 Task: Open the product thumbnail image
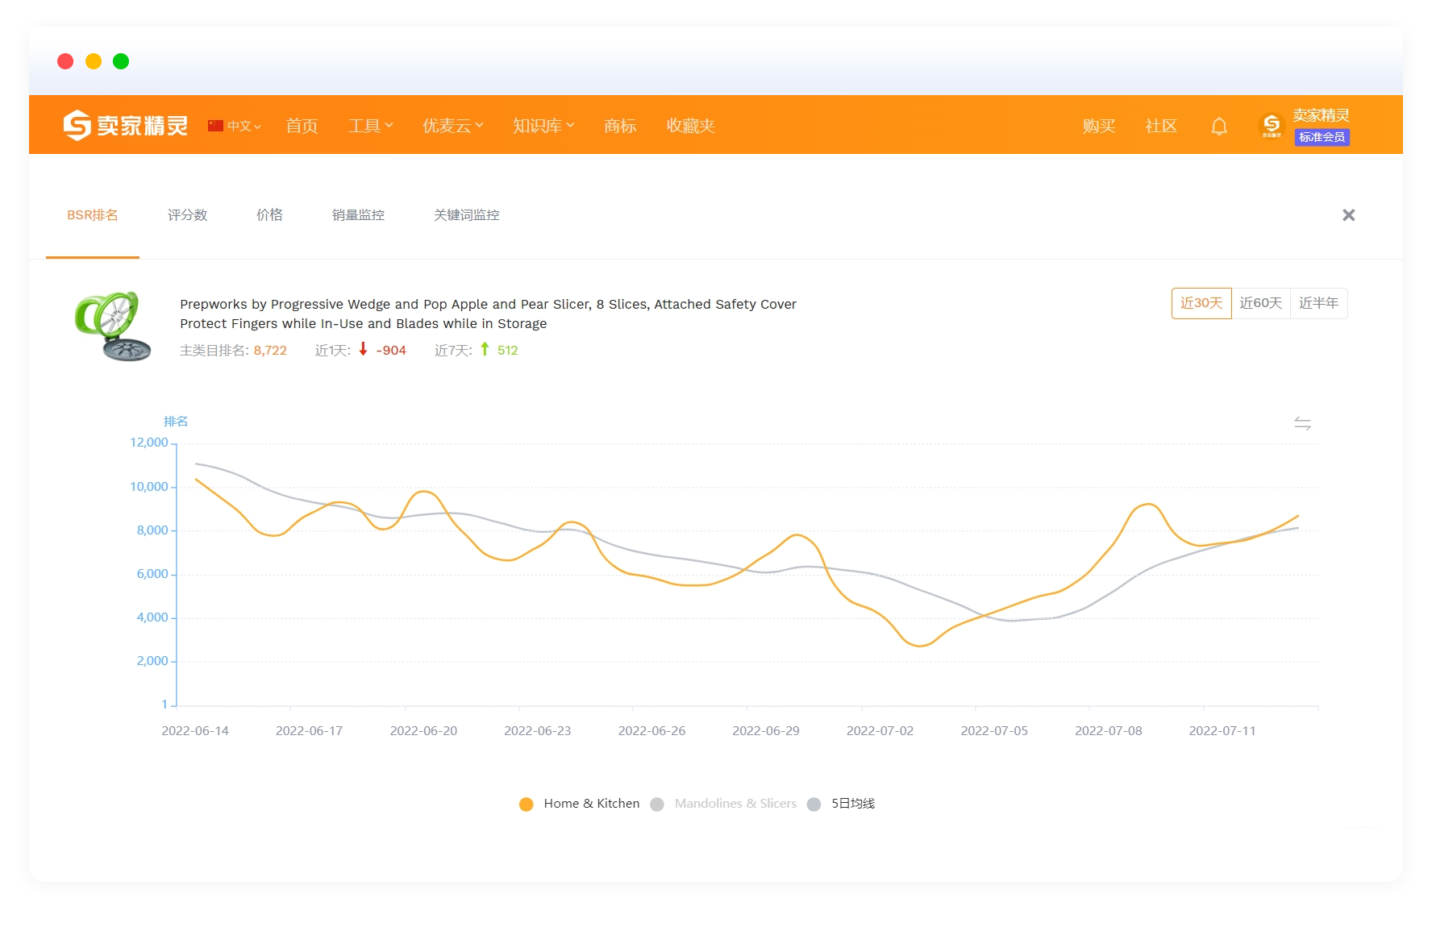coord(113,326)
